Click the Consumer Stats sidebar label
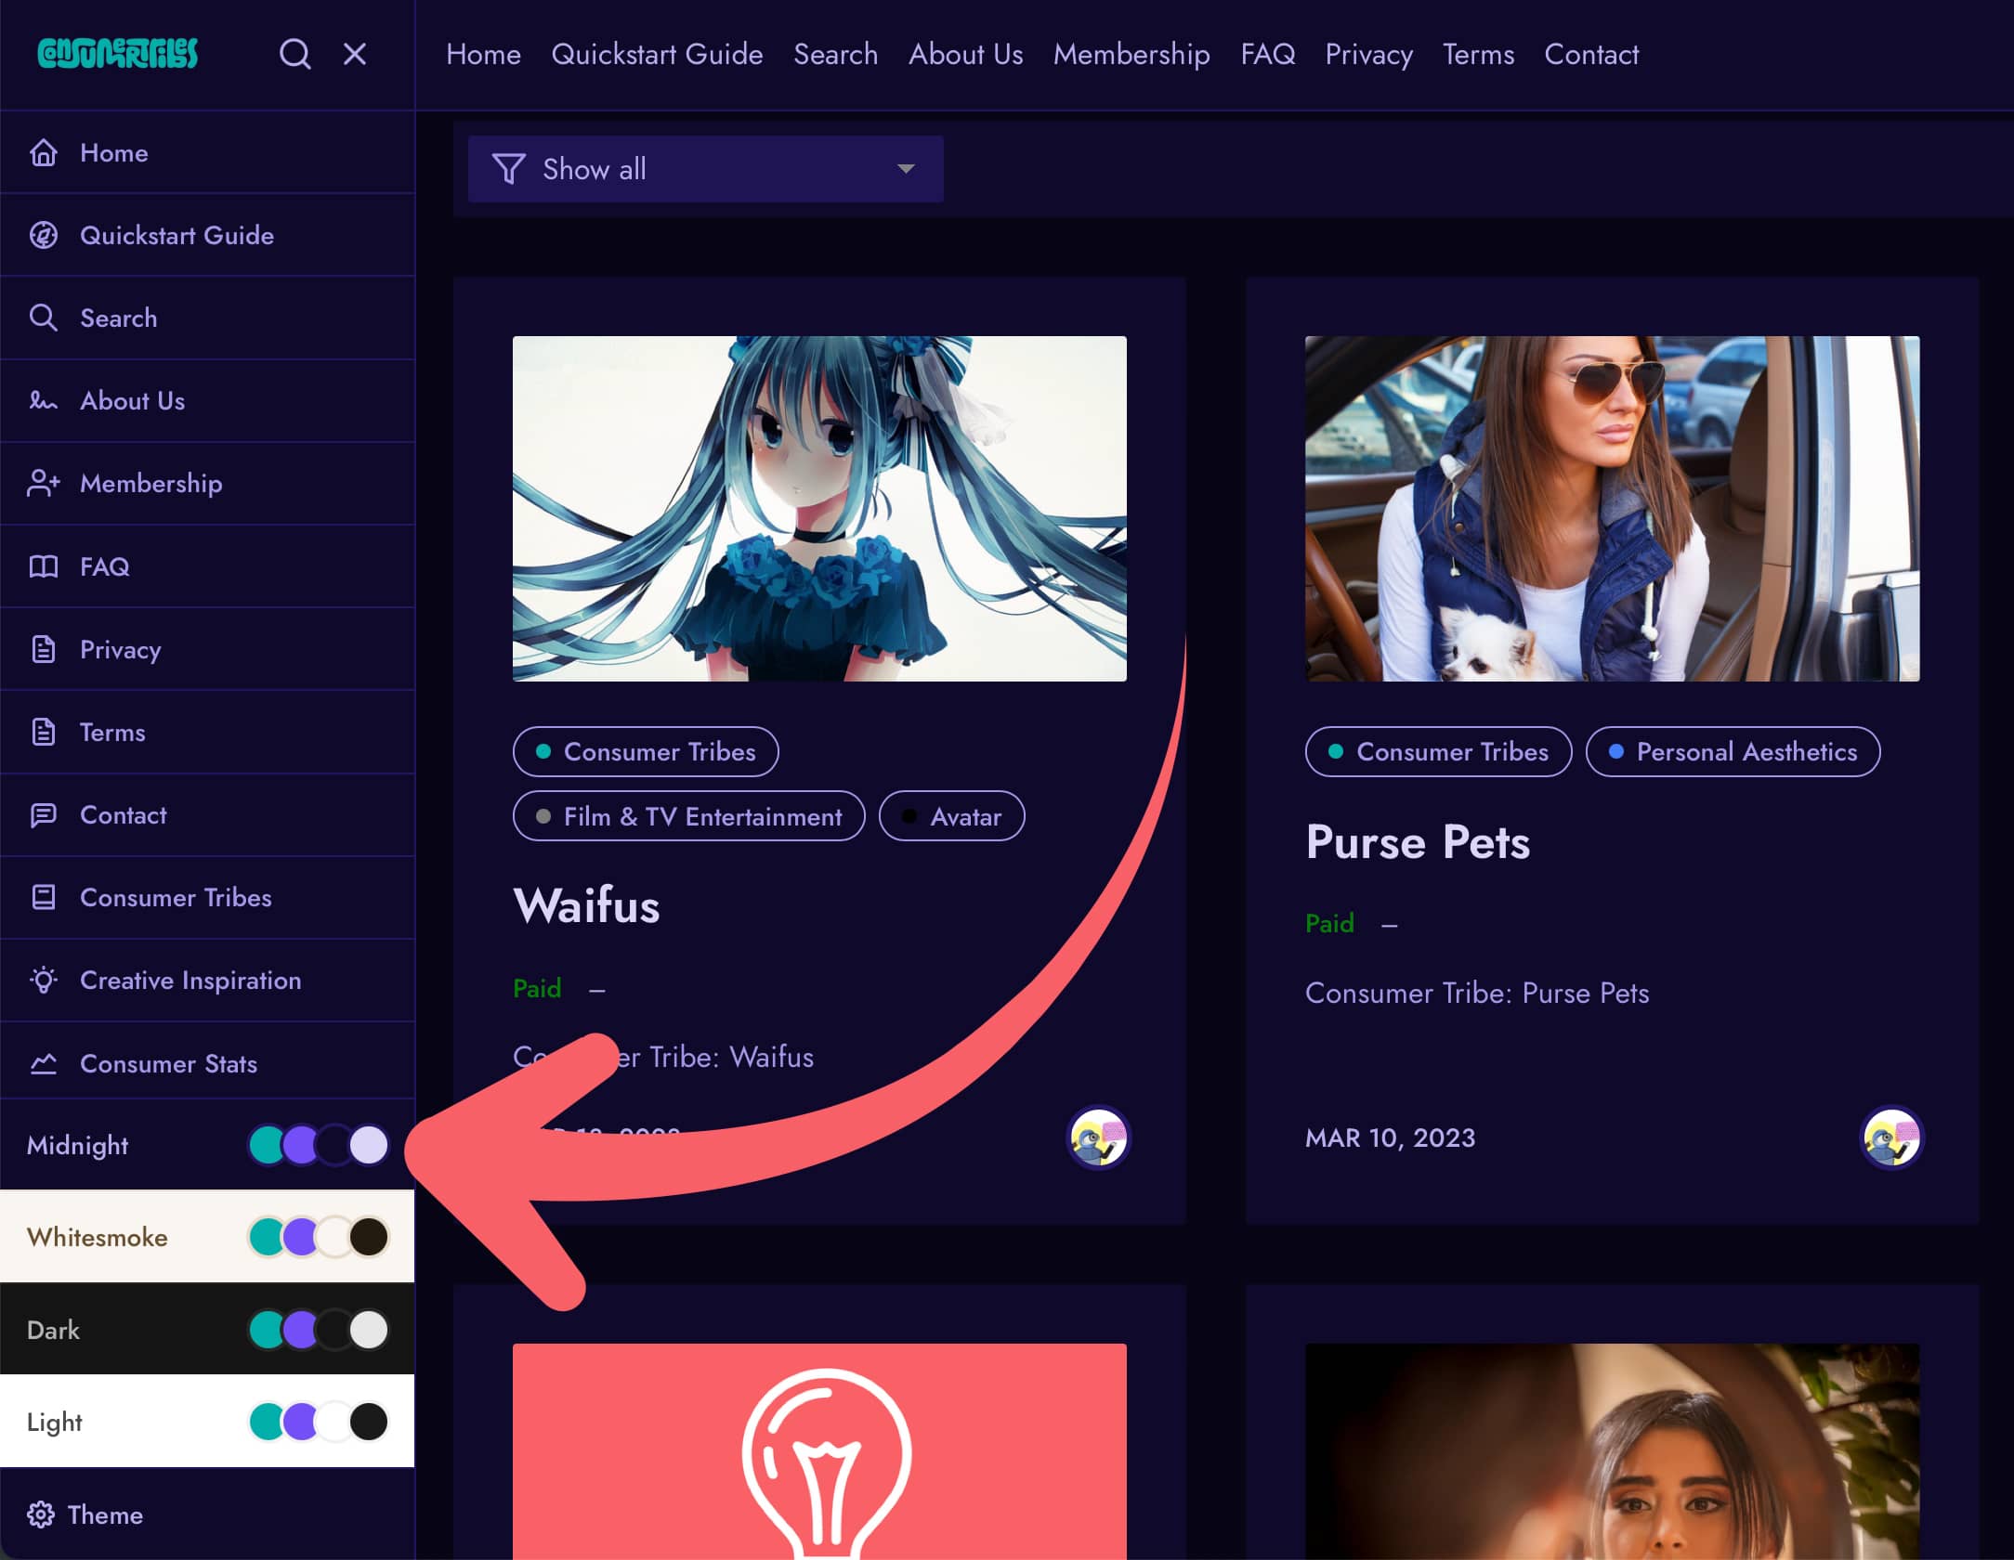This screenshot has height=1560, width=2014. click(168, 1063)
